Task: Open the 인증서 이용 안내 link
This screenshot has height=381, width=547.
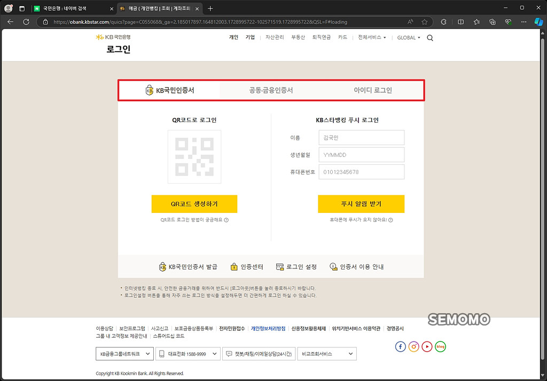Action: click(356, 267)
